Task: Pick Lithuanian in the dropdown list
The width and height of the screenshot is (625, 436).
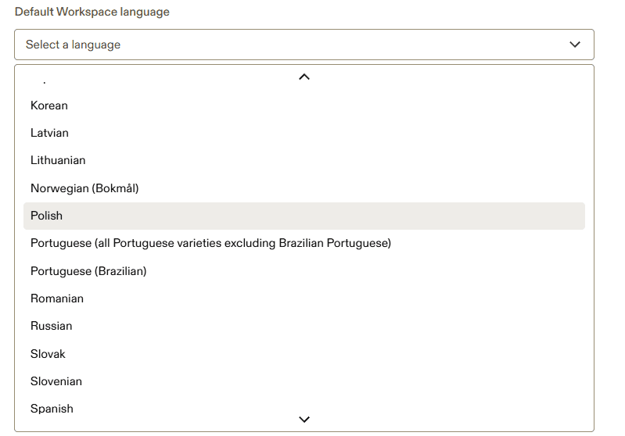Action: [58, 160]
